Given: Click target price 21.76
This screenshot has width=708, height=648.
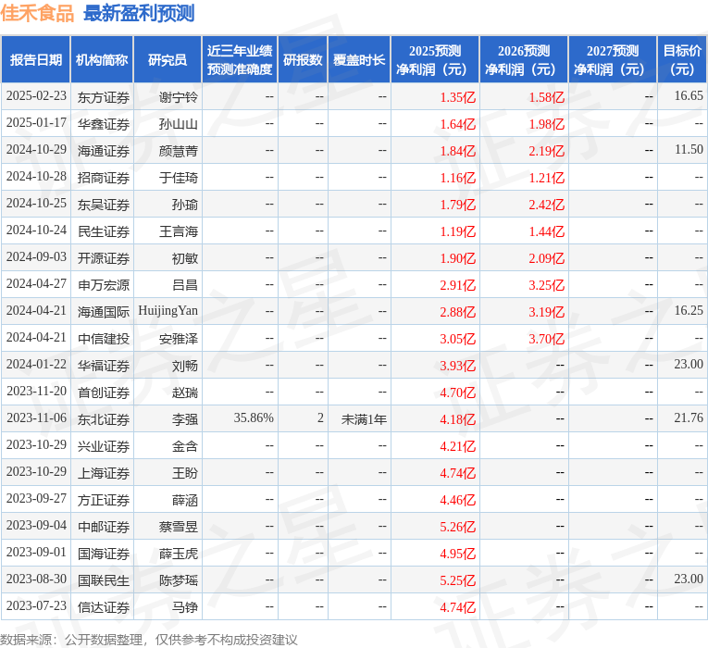Looking at the screenshot, I should 689,418.
